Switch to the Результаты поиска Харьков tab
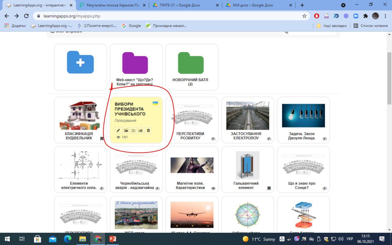392x245 pixels. click(x=112, y=5)
